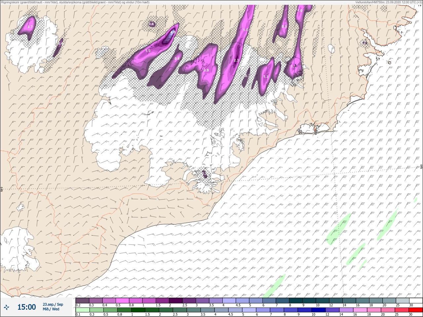Click the 15:00 forecast time label
Screen dimensions: 423x317
[26, 307]
